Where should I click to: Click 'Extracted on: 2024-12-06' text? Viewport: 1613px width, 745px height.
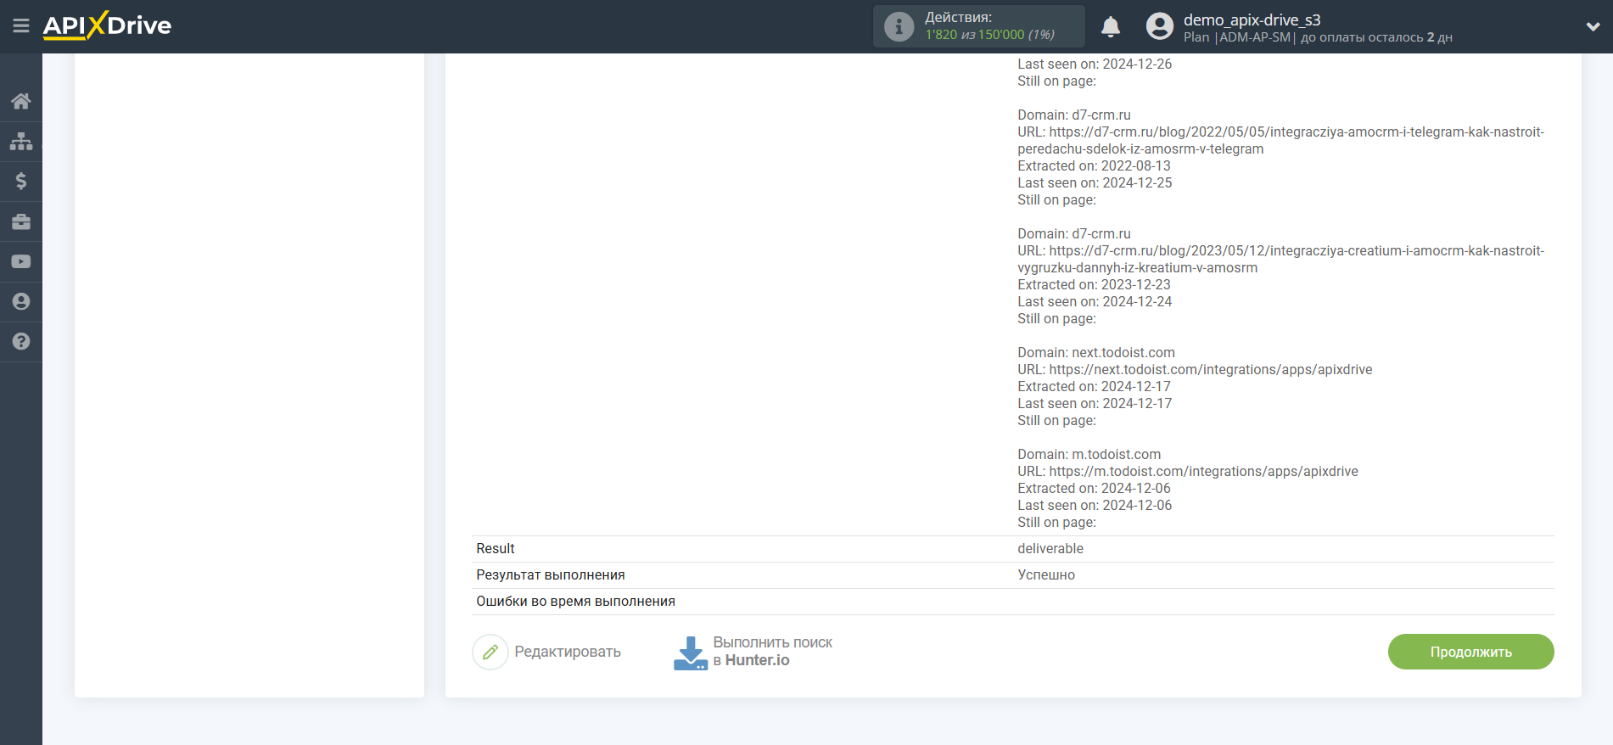point(1095,488)
